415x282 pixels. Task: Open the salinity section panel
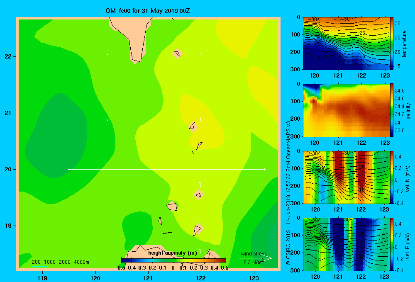347,110
